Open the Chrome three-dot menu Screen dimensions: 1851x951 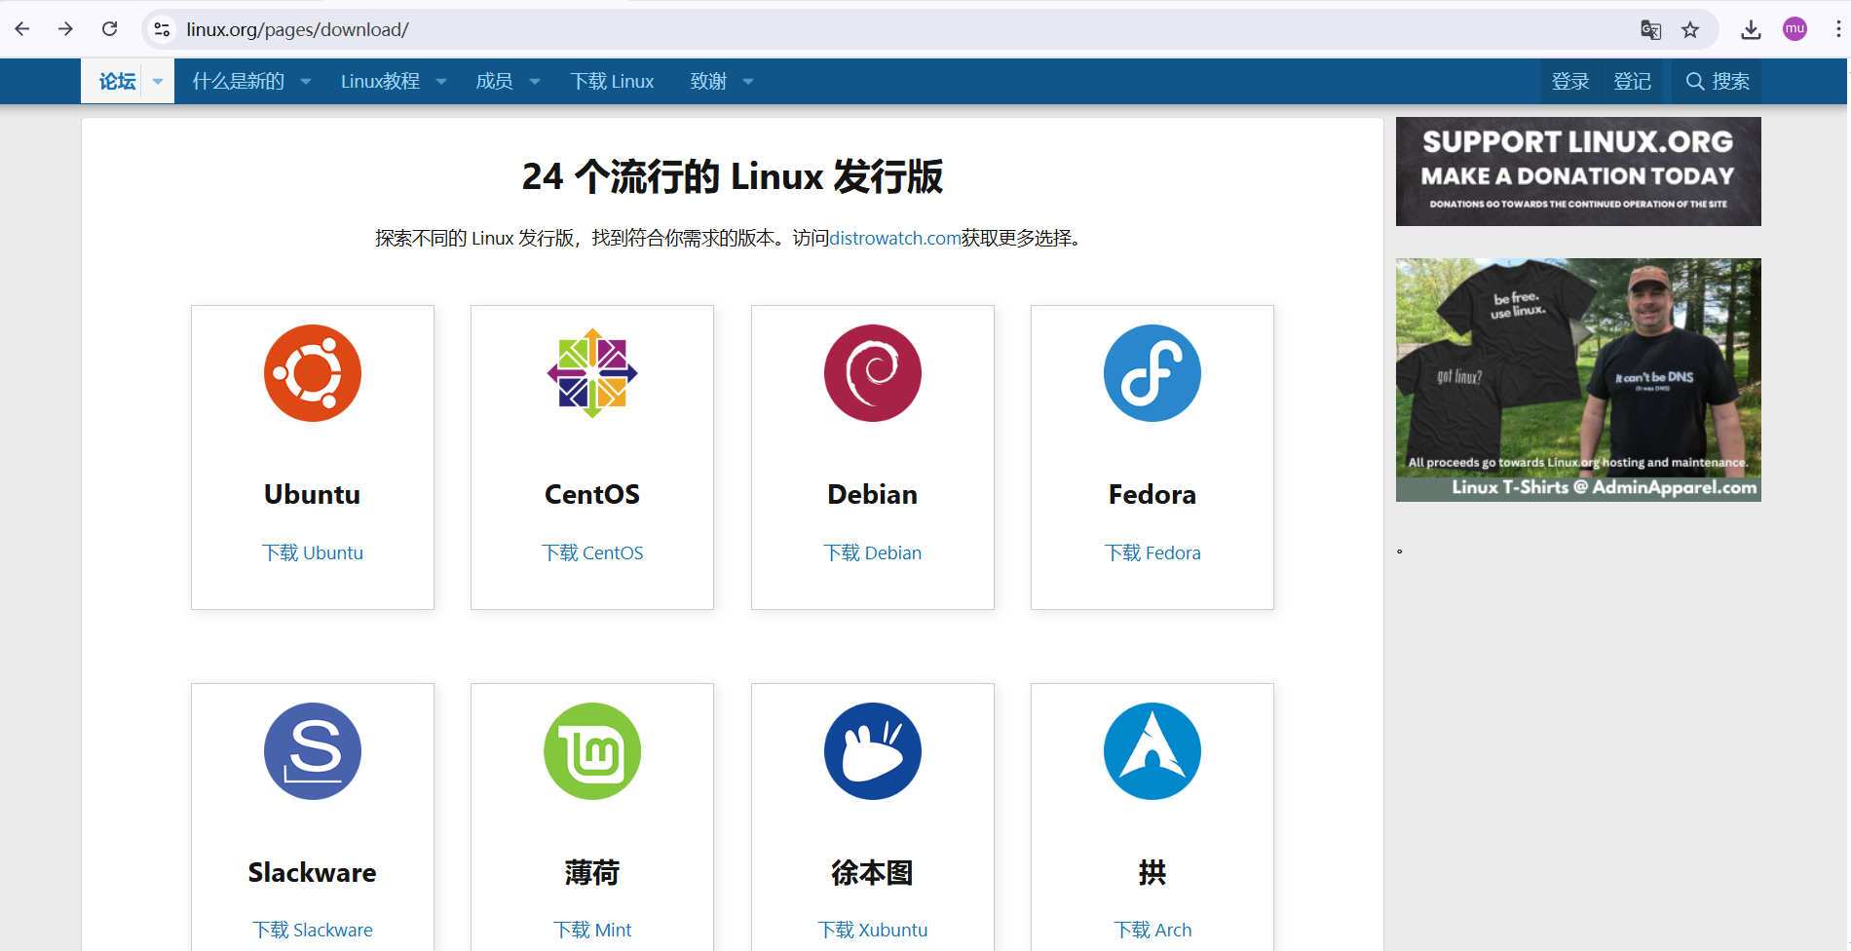1837,29
